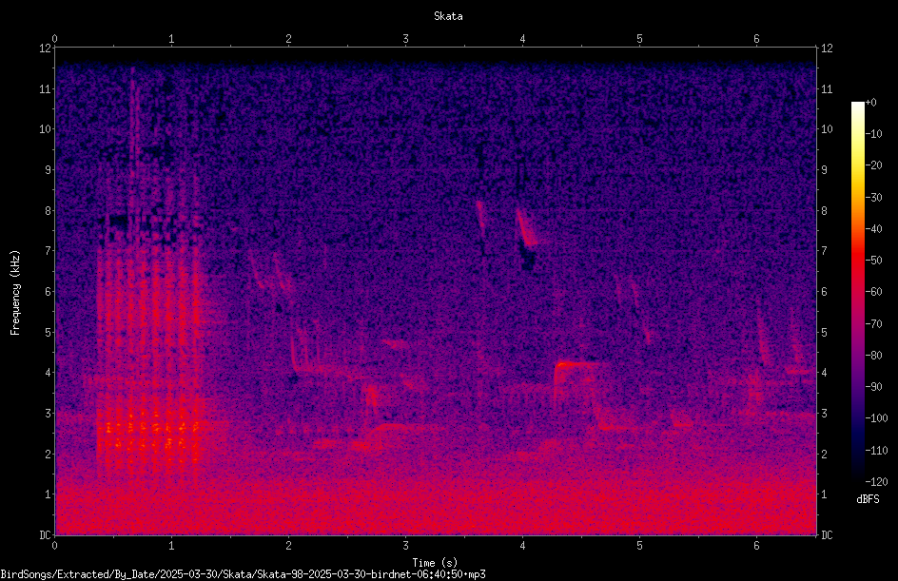Click the 12 label on the right frequency axis
The height and width of the screenshot is (581, 898).
pos(827,48)
